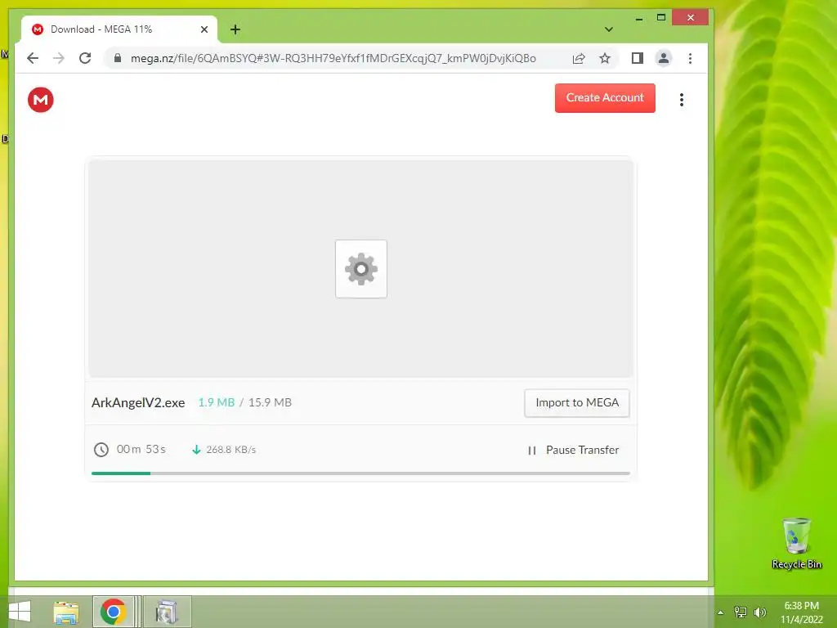Share this page via the share icon
This screenshot has width=837, height=628.
pyautogui.click(x=579, y=58)
